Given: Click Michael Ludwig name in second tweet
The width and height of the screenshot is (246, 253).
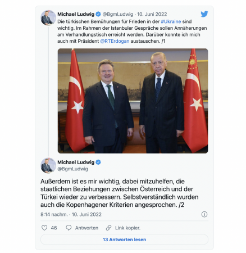Looking at the screenshot, I should click(x=76, y=162).
